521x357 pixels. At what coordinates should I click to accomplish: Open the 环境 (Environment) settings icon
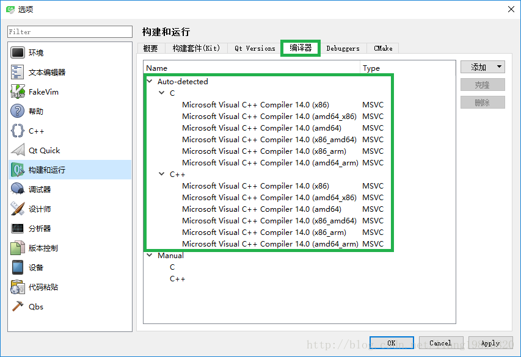[x=18, y=53]
